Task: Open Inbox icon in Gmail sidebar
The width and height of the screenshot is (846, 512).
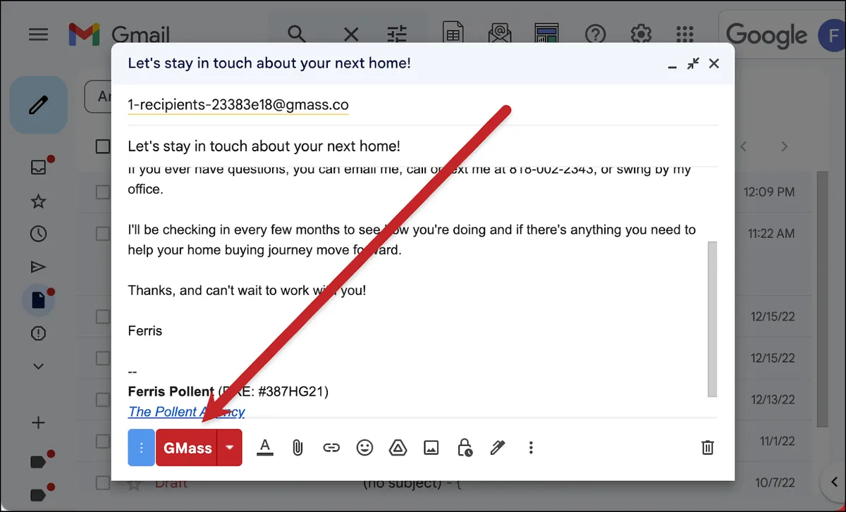Action: pos(39,168)
